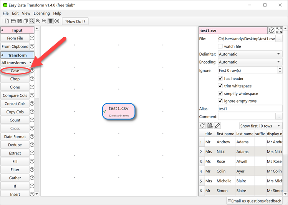288x205 pixels.
Task: Open the All transforms filter dropdown
Action: coord(17,62)
